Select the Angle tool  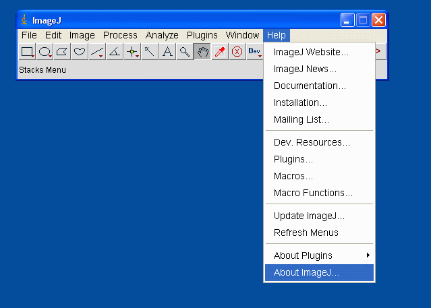coord(115,52)
